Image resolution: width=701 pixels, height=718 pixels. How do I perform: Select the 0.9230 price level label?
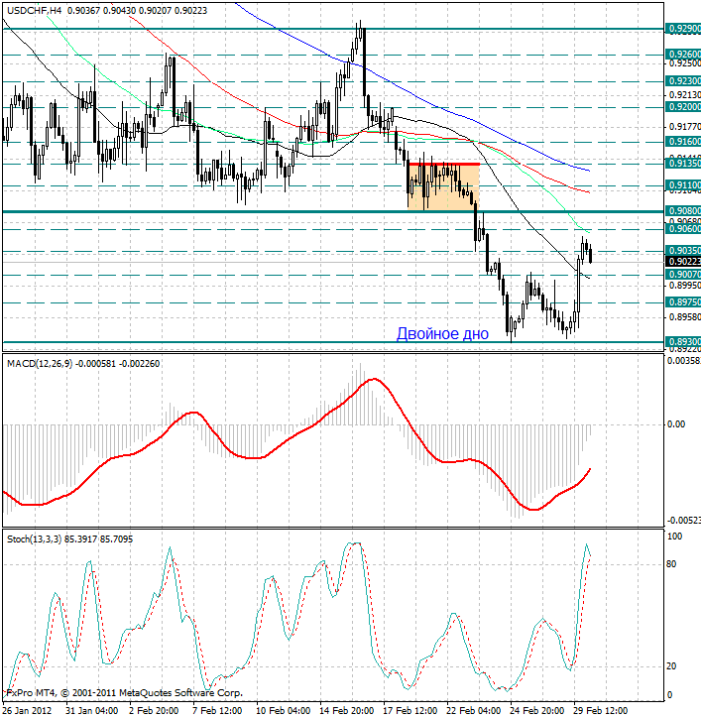pos(683,81)
